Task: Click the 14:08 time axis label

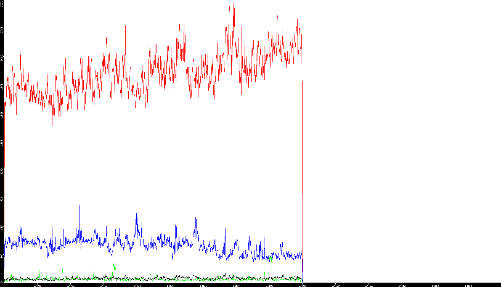Action: [269, 286]
